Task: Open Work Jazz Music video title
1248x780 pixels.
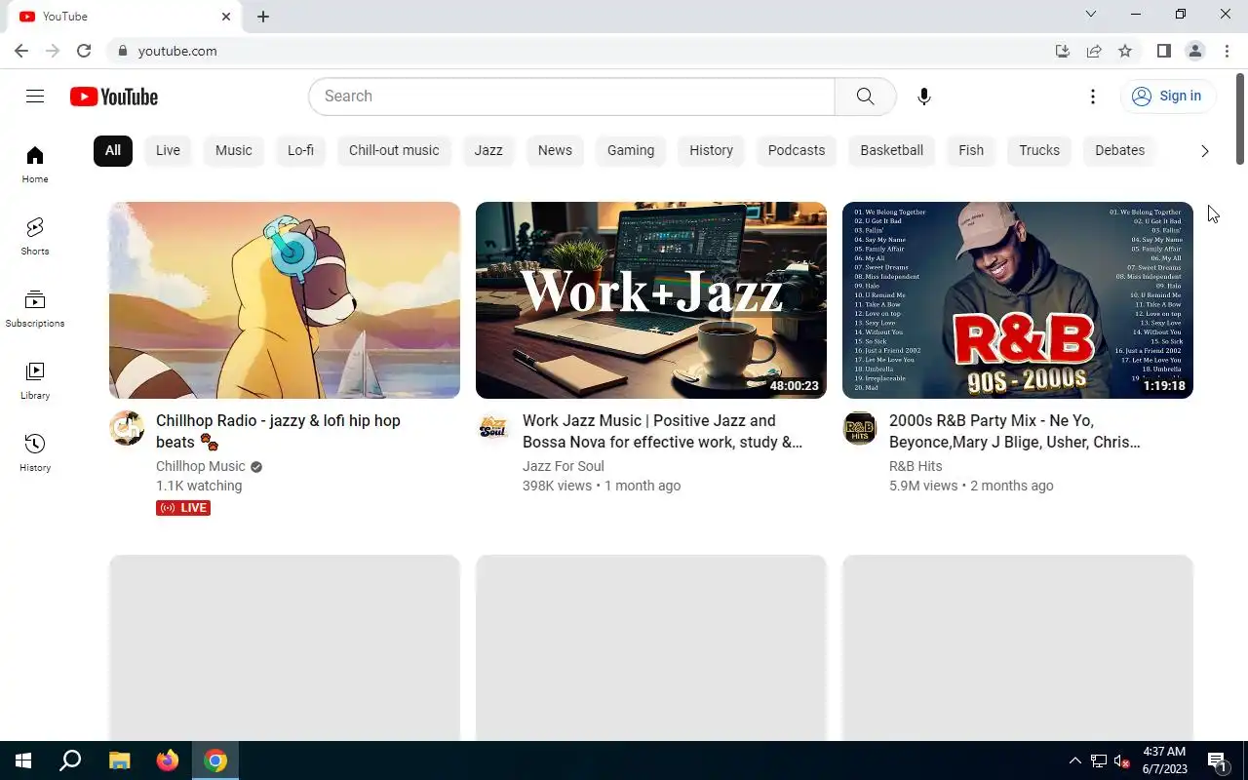Action: [663, 431]
